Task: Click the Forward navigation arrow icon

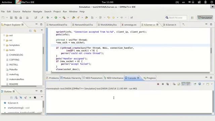Action: (x=122, y=17)
